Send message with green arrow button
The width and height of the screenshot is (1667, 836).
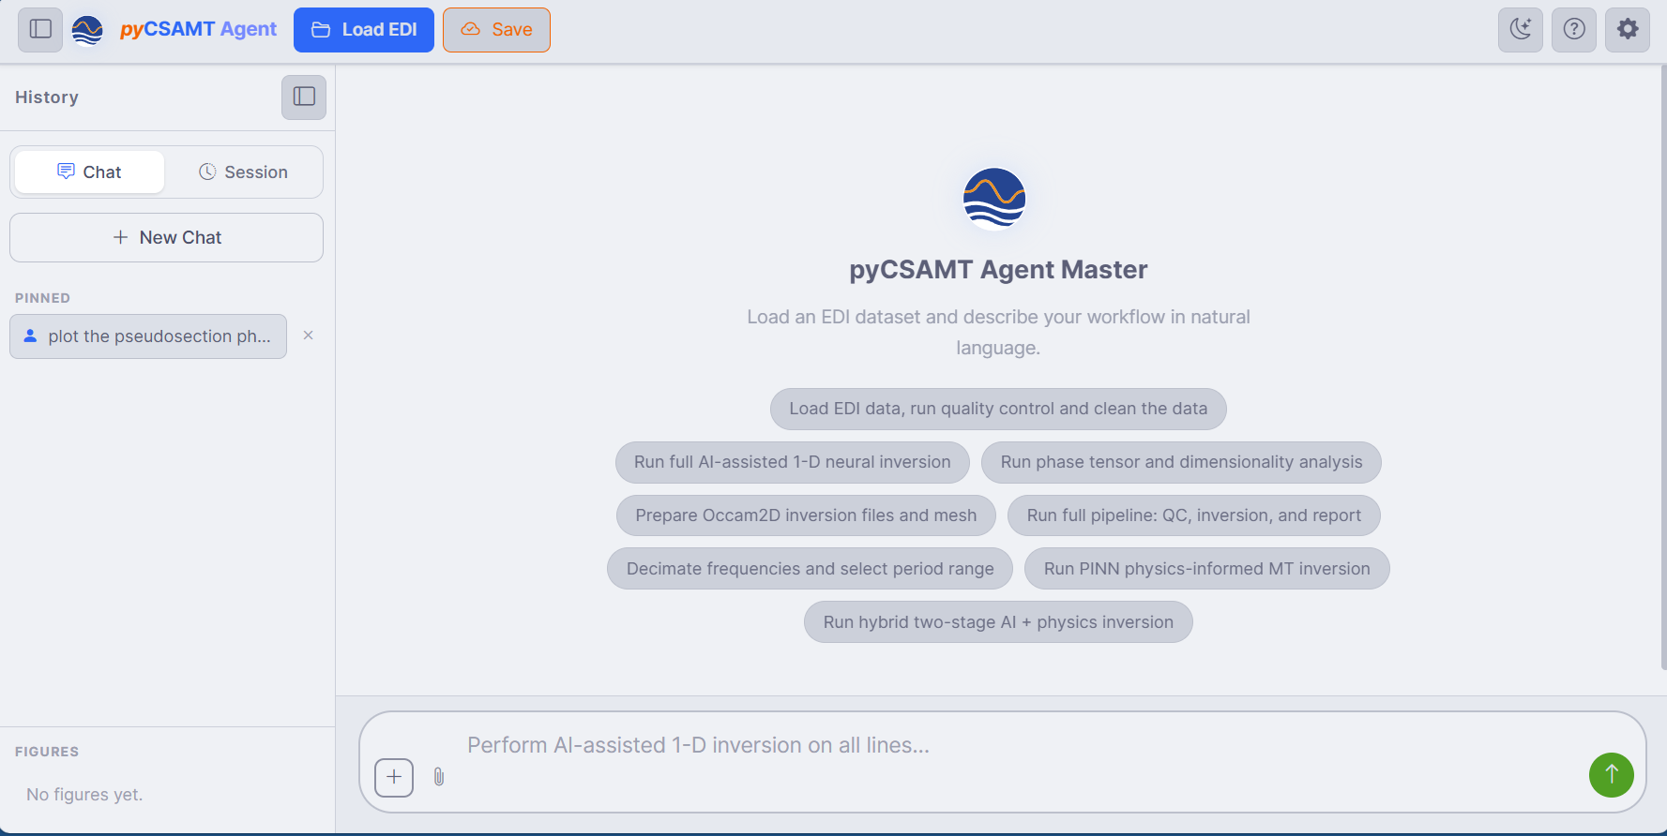pyautogui.click(x=1612, y=775)
